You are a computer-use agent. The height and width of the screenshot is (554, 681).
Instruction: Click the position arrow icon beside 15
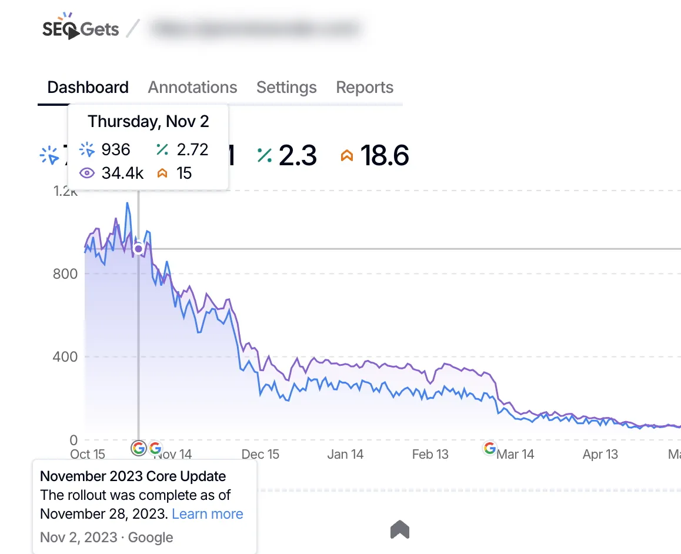[162, 173]
